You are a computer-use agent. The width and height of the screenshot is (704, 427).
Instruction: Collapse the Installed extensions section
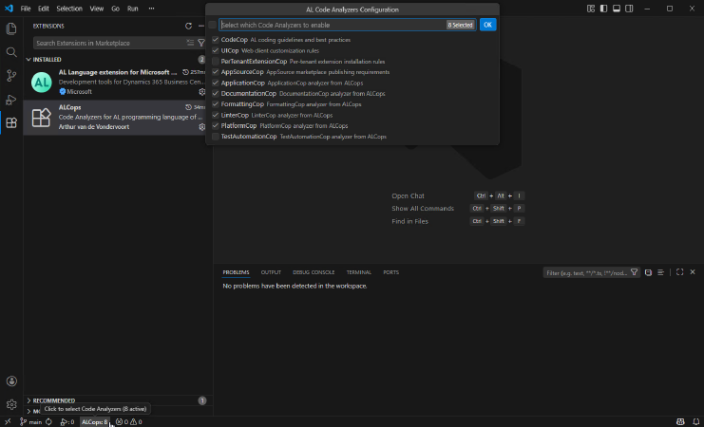click(x=48, y=59)
